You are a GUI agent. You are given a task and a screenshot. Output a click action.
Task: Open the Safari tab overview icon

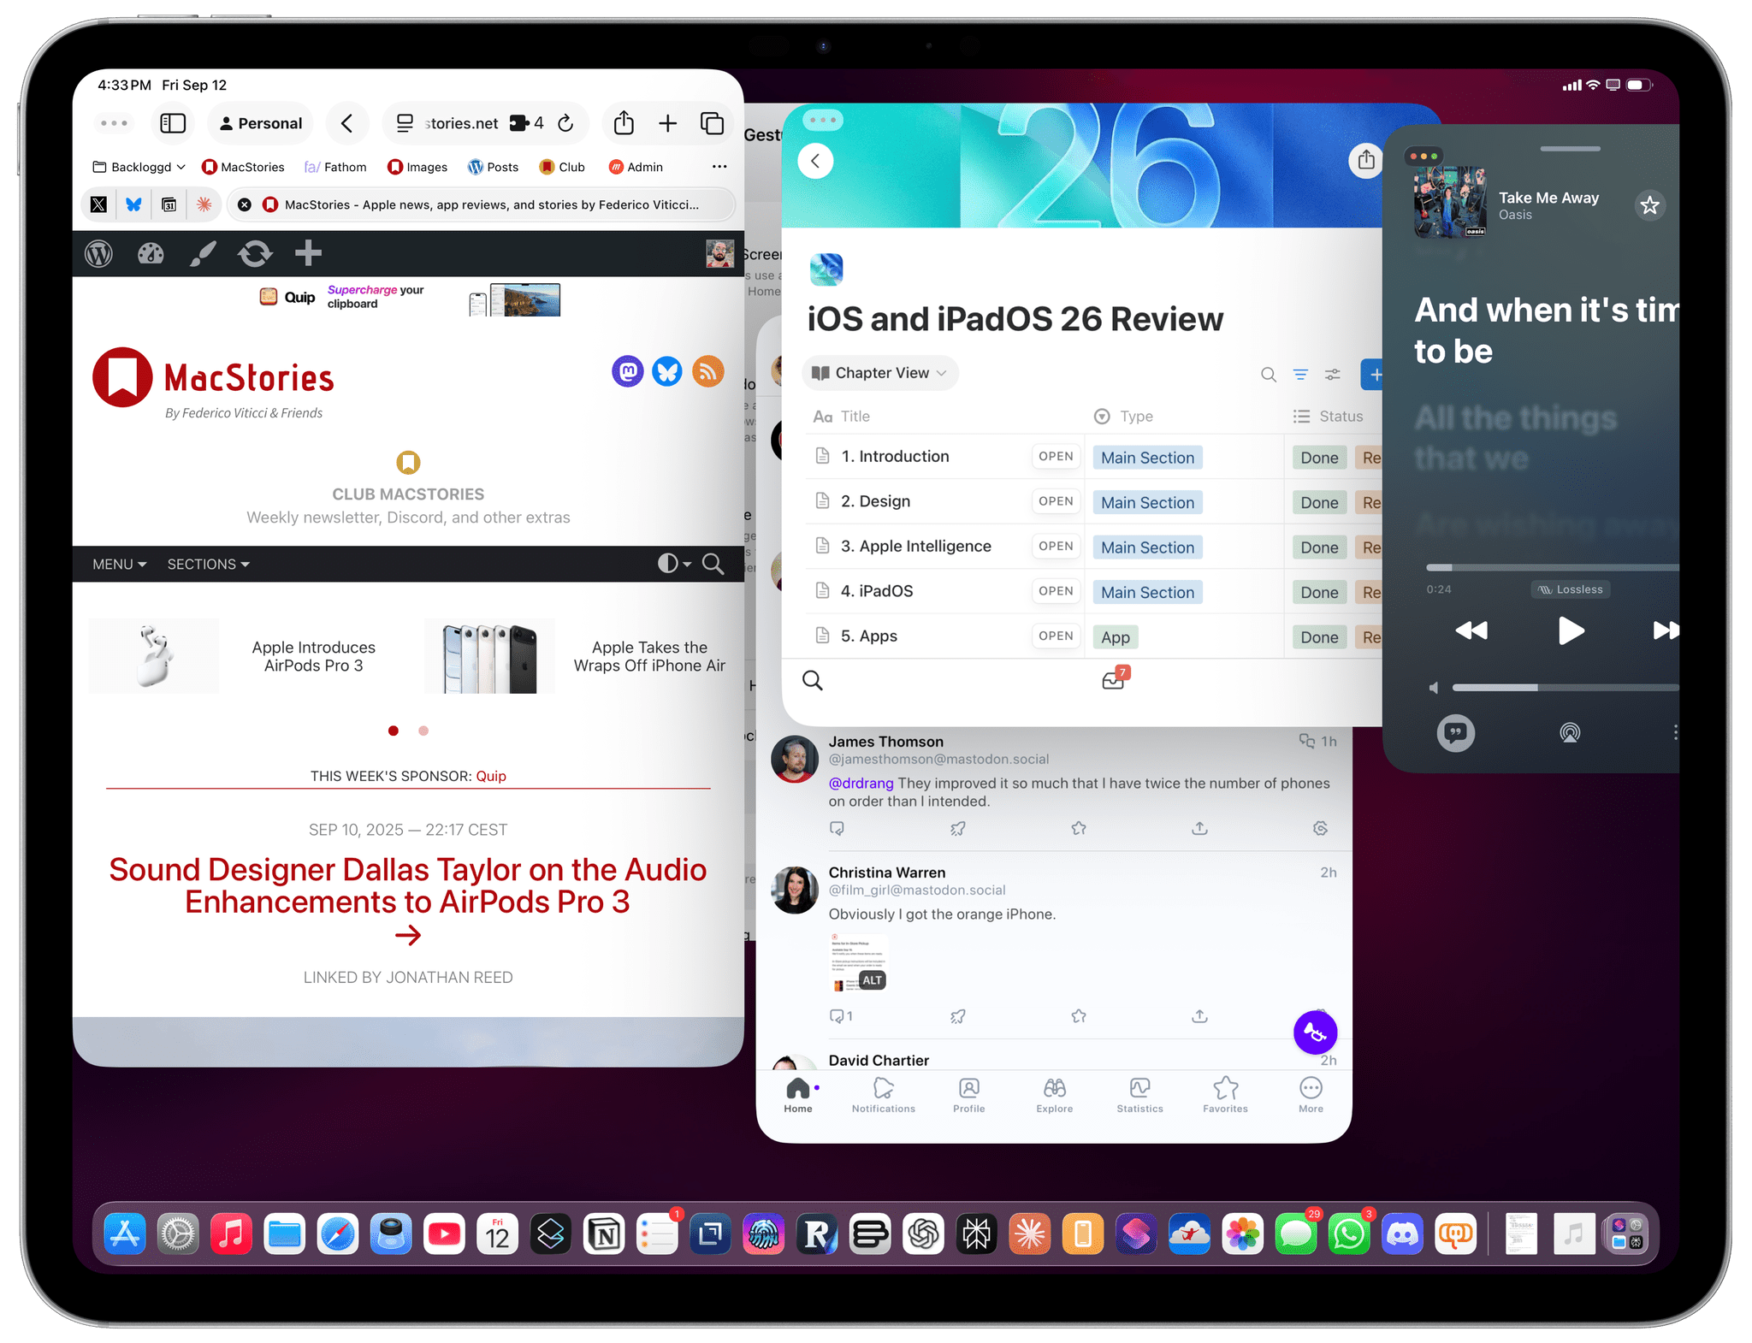[x=712, y=123]
